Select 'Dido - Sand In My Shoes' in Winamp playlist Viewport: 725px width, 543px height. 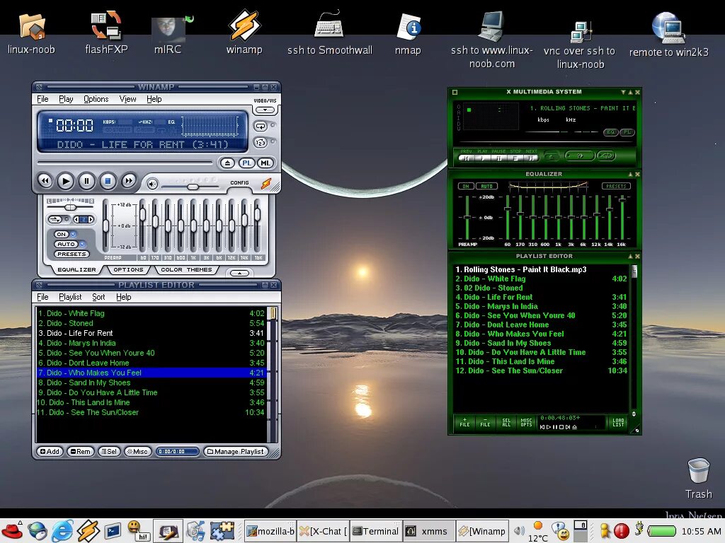click(x=89, y=383)
